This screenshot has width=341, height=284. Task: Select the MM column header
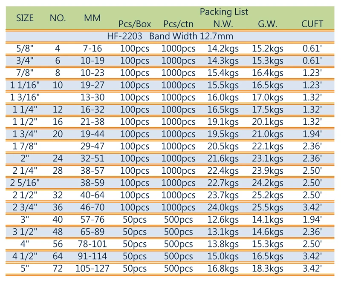point(92,18)
